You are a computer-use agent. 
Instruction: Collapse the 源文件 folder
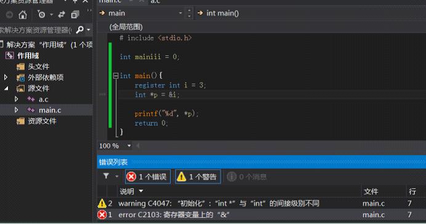pyautogui.click(x=6, y=88)
